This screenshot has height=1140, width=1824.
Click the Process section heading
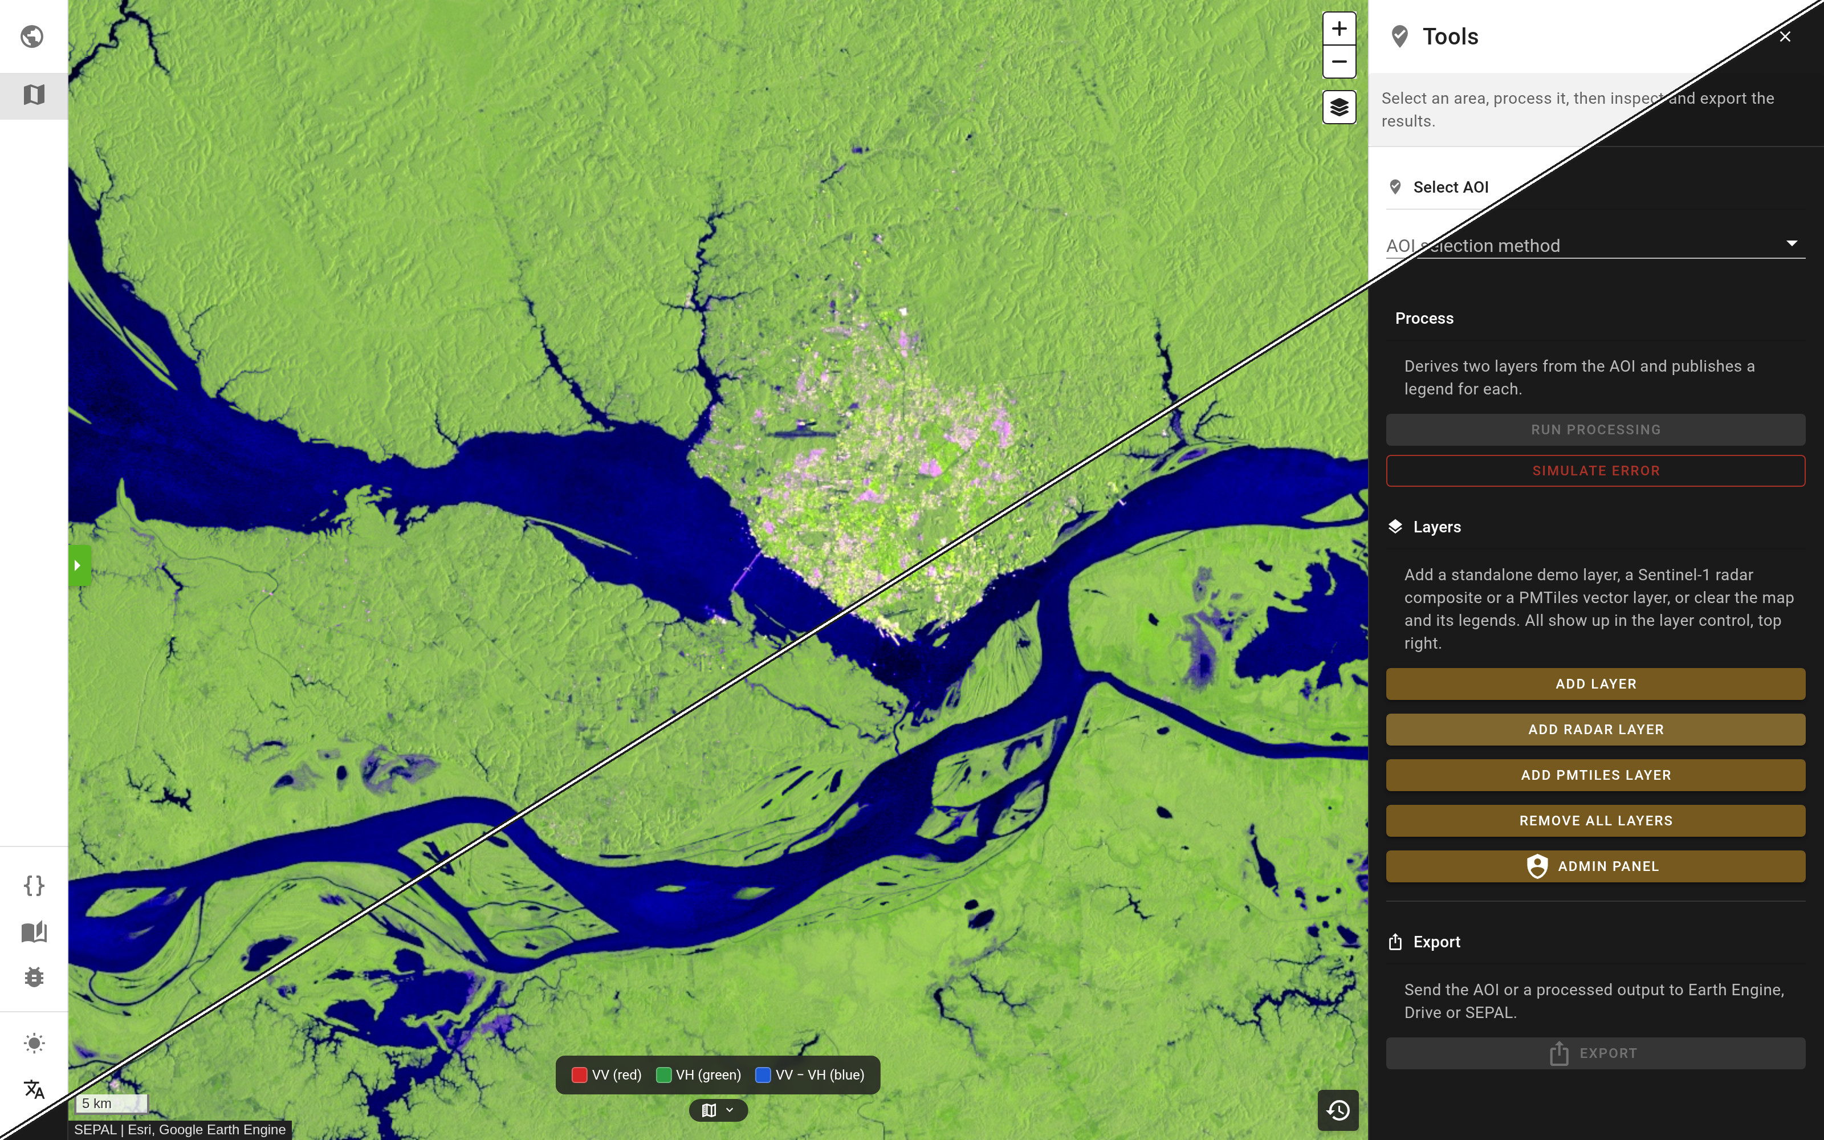pyautogui.click(x=1424, y=318)
